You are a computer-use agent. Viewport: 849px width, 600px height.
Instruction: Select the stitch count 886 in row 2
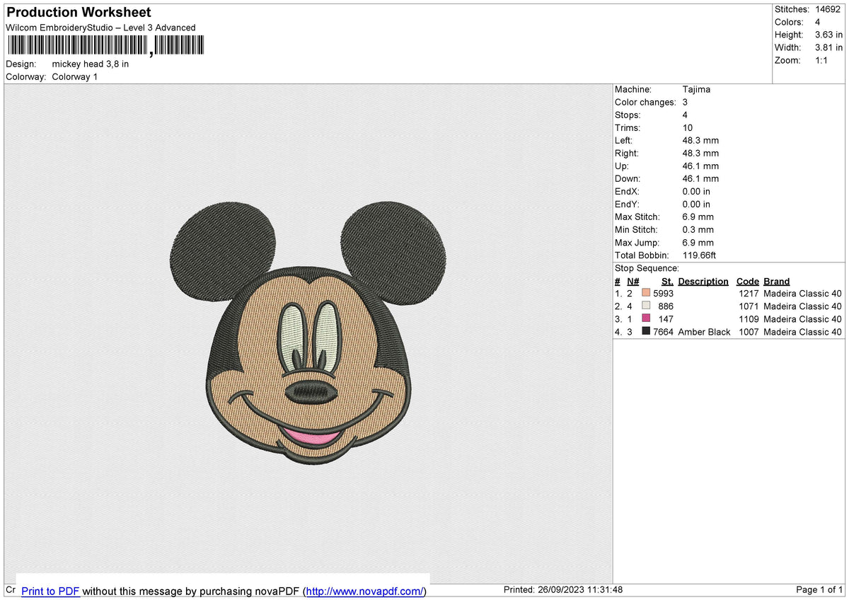pyautogui.click(x=666, y=306)
